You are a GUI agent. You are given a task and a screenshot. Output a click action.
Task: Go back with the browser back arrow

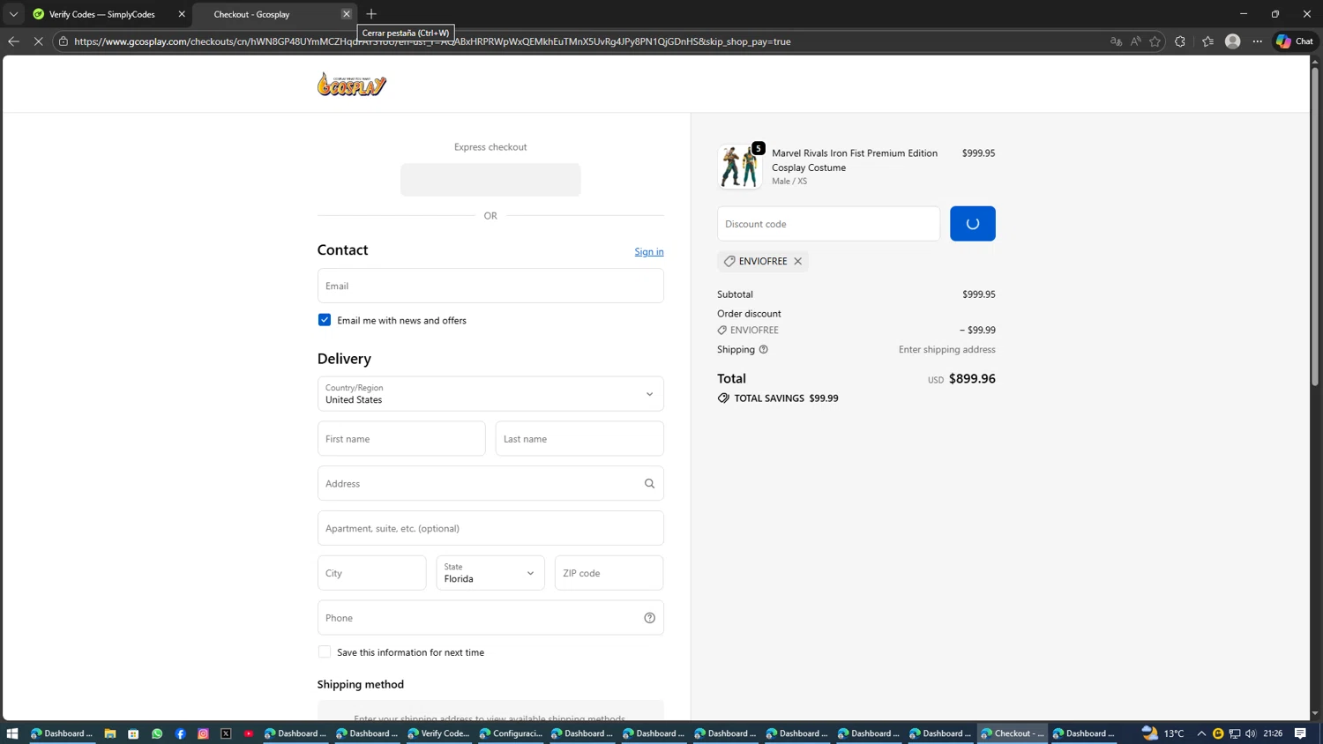click(x=13, y=41)
